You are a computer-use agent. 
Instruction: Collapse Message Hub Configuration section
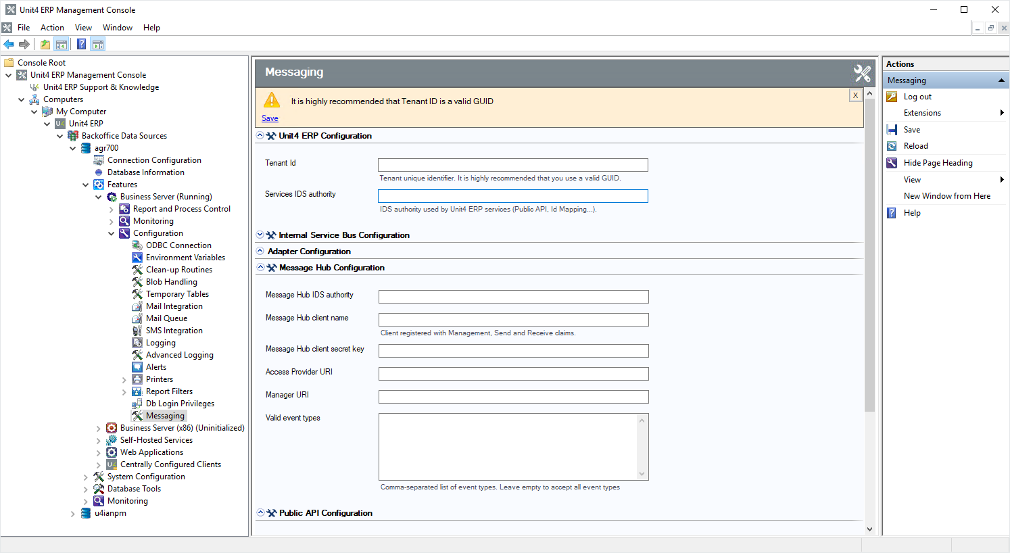coord(260,268)
